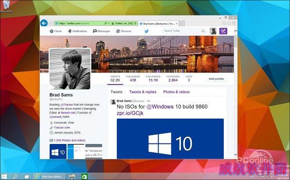Open the Windows 10 logo photo thumbnail in sidebar
Image resolution: width=290 pixels, height=180 pixels.
point(58,151)
